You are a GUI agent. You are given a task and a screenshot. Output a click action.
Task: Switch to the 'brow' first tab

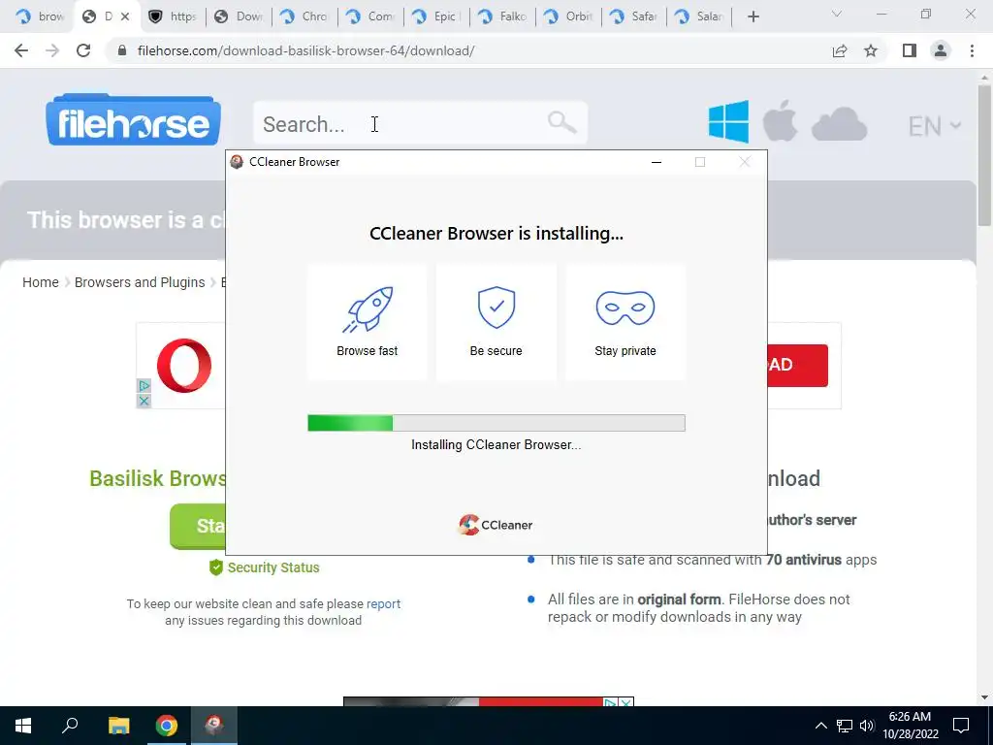pyautogui.click(x=39, y=16)
